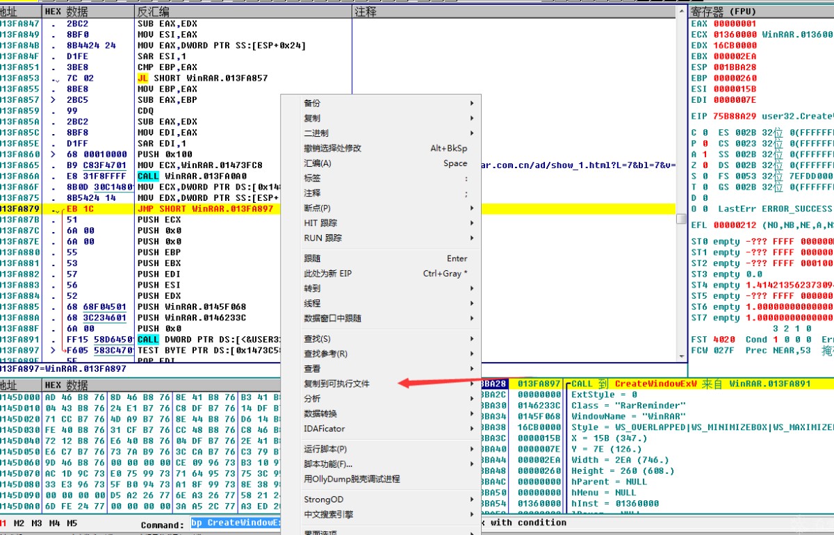Select the EAX 00000001 register value
The width and height of the screenshot is (834, 535).
pyautogui.click(x=735, y=23)
